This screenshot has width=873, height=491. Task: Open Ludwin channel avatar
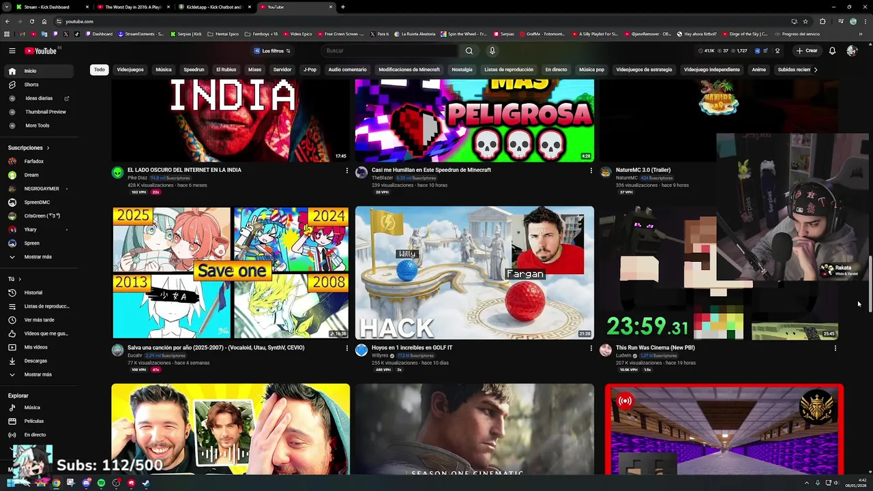pos(606,351)
